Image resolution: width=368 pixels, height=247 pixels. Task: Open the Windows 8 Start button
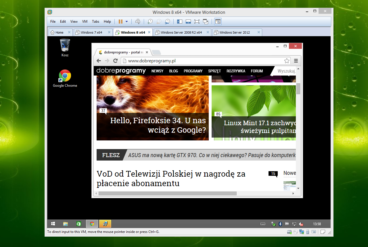53,224
